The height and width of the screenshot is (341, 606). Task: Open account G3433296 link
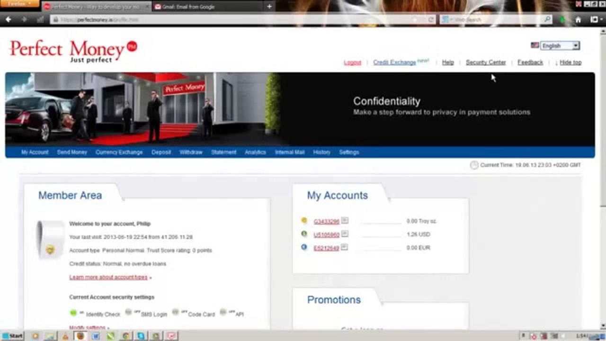point(327,221)
